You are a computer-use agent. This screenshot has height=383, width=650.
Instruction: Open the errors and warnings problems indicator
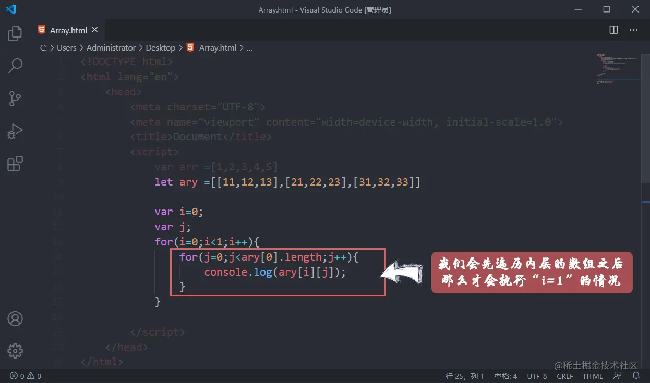[x=26, y=376]
